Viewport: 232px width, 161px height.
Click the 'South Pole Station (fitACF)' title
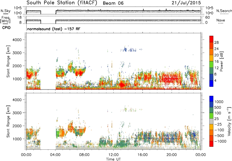tap(62, 3)
